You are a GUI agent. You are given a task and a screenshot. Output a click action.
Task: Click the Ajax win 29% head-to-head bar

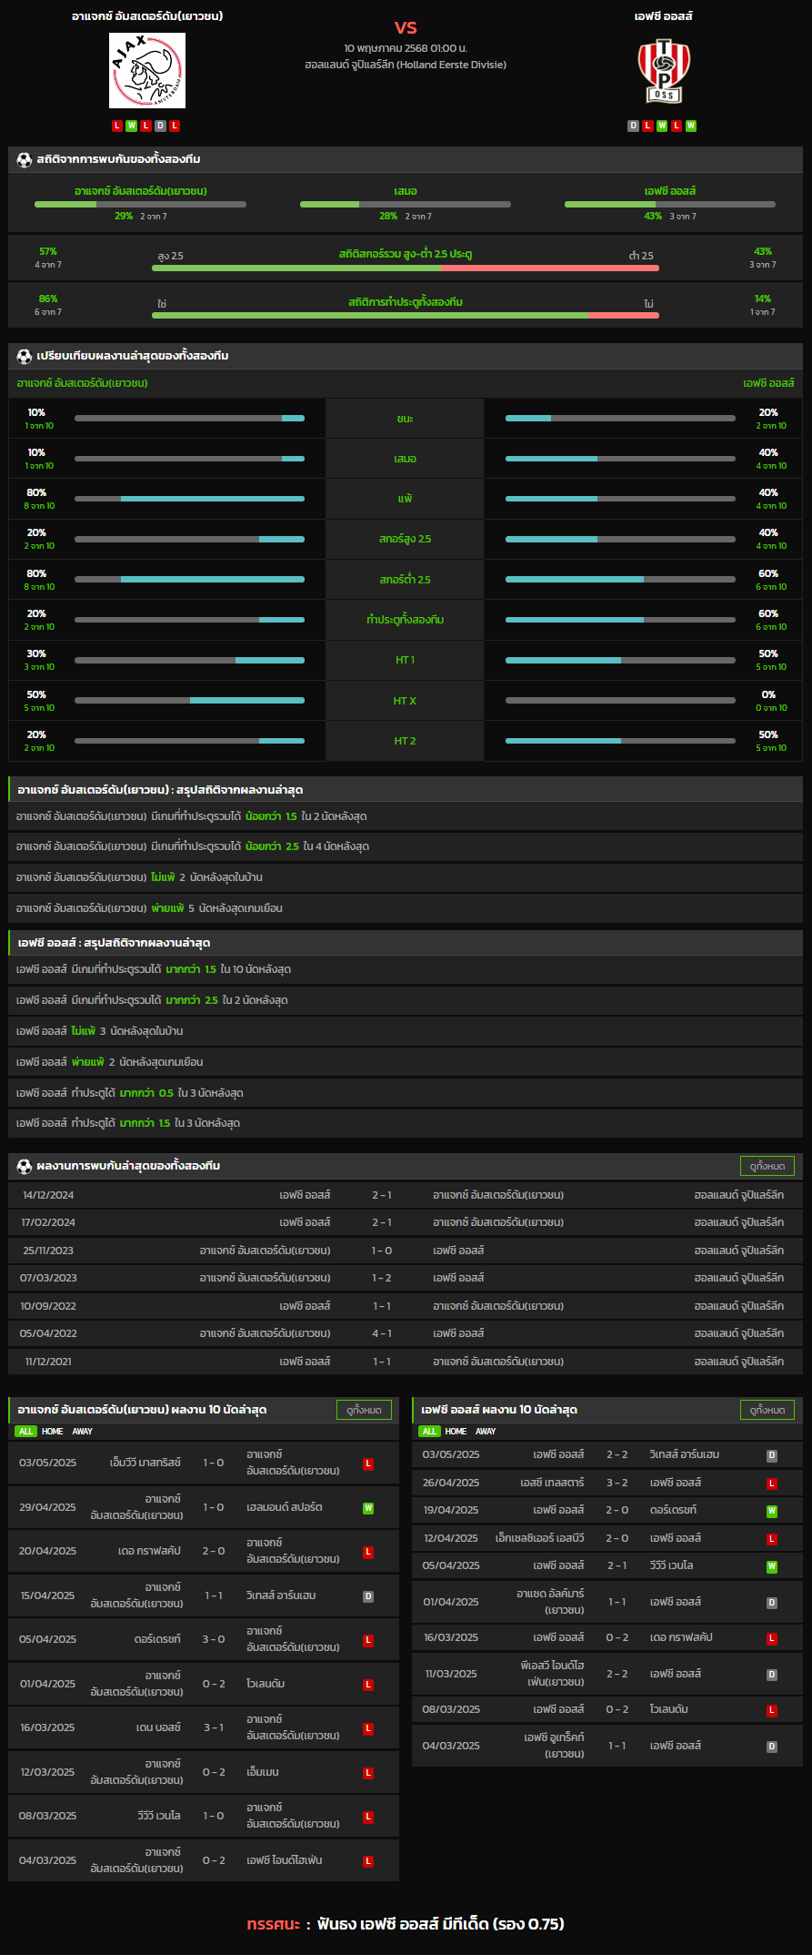(x=140, y=204)
